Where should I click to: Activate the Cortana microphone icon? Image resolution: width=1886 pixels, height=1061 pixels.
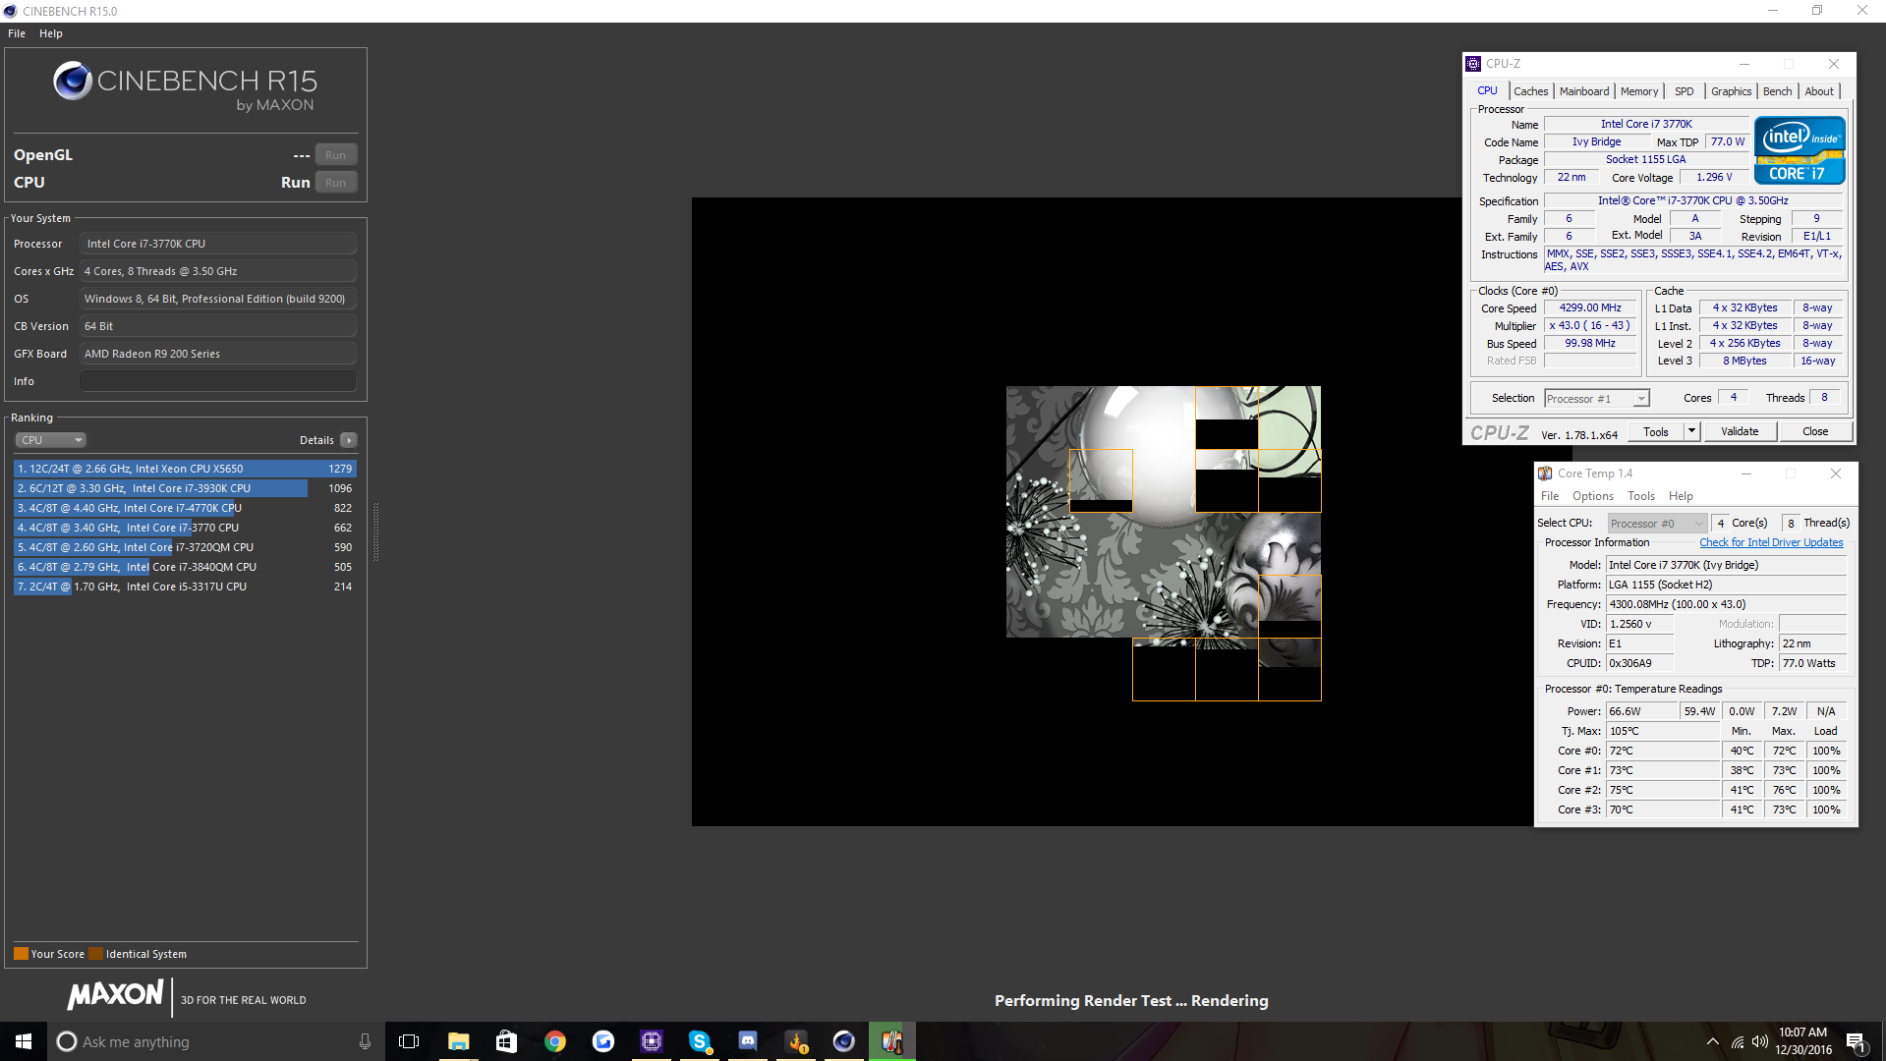[x=365, y=1041]
